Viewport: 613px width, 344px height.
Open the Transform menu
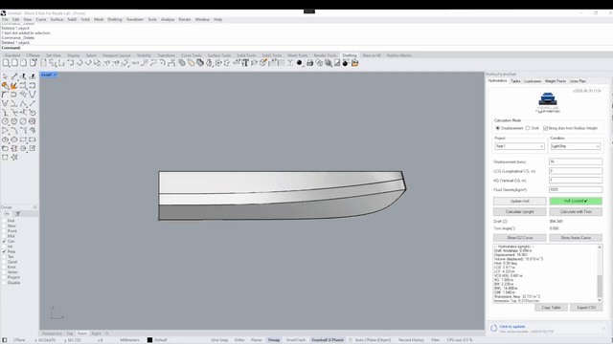(135, 19)
